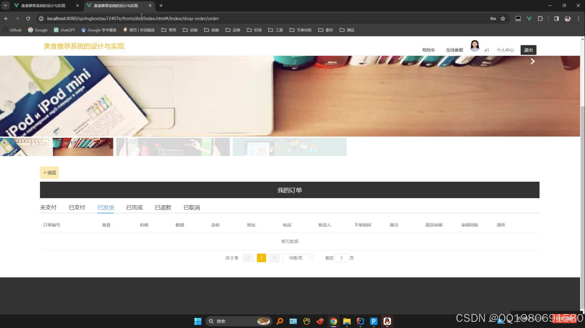Image resolution: width=585 pixels, height=328 pixels.
Task: Open the Chrome three-dot menu
Action: click(x=579, y=19)
